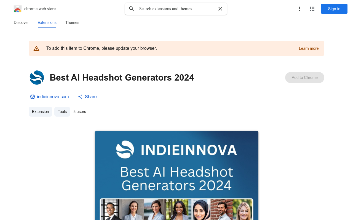
Task: Click the '5 users' text
Action: pyautogui.click(x=80, y=112)
